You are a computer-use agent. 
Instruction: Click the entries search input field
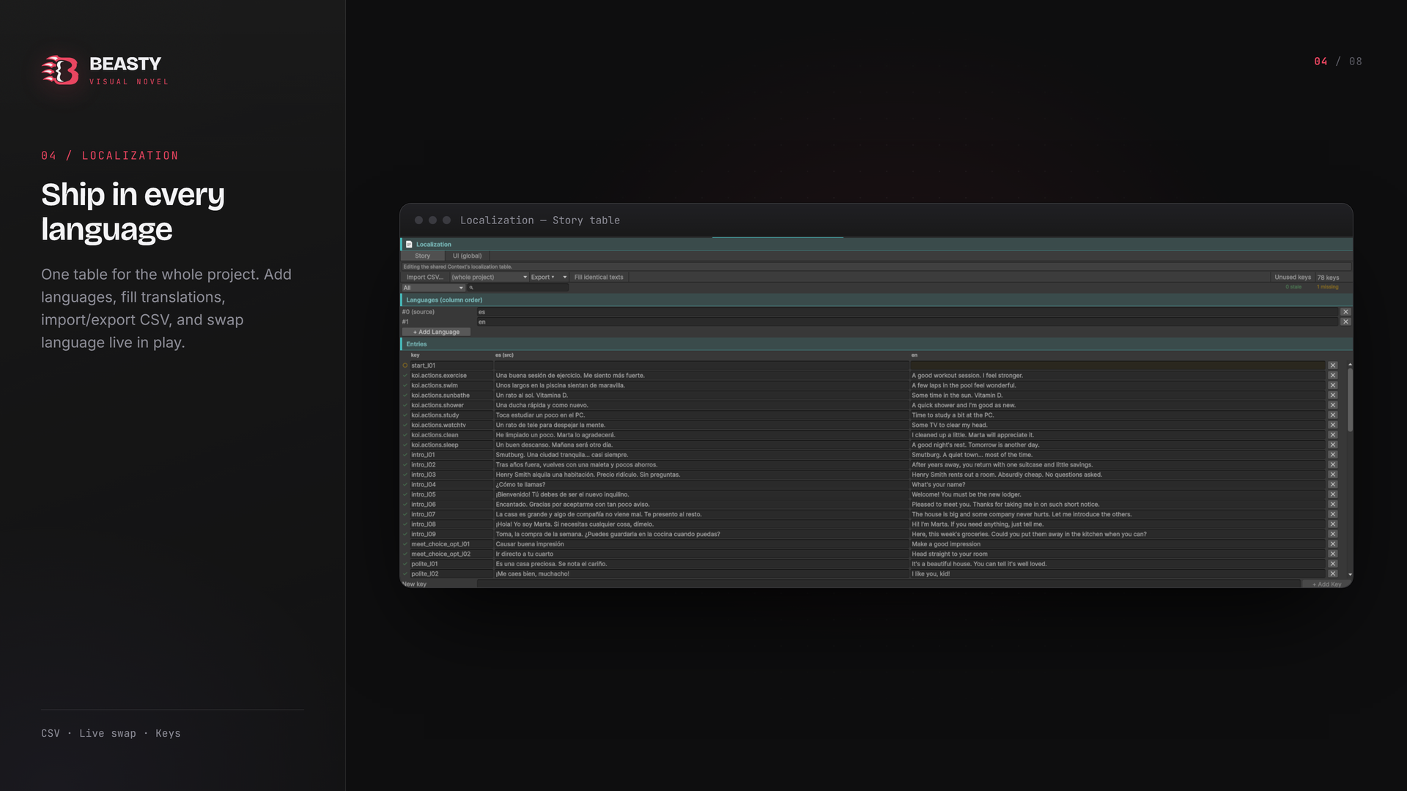518,288
